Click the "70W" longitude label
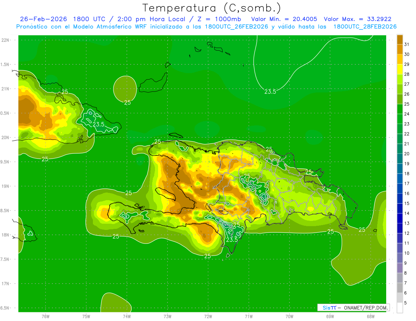This screenshot has height=321, width=416. [289, 316]
